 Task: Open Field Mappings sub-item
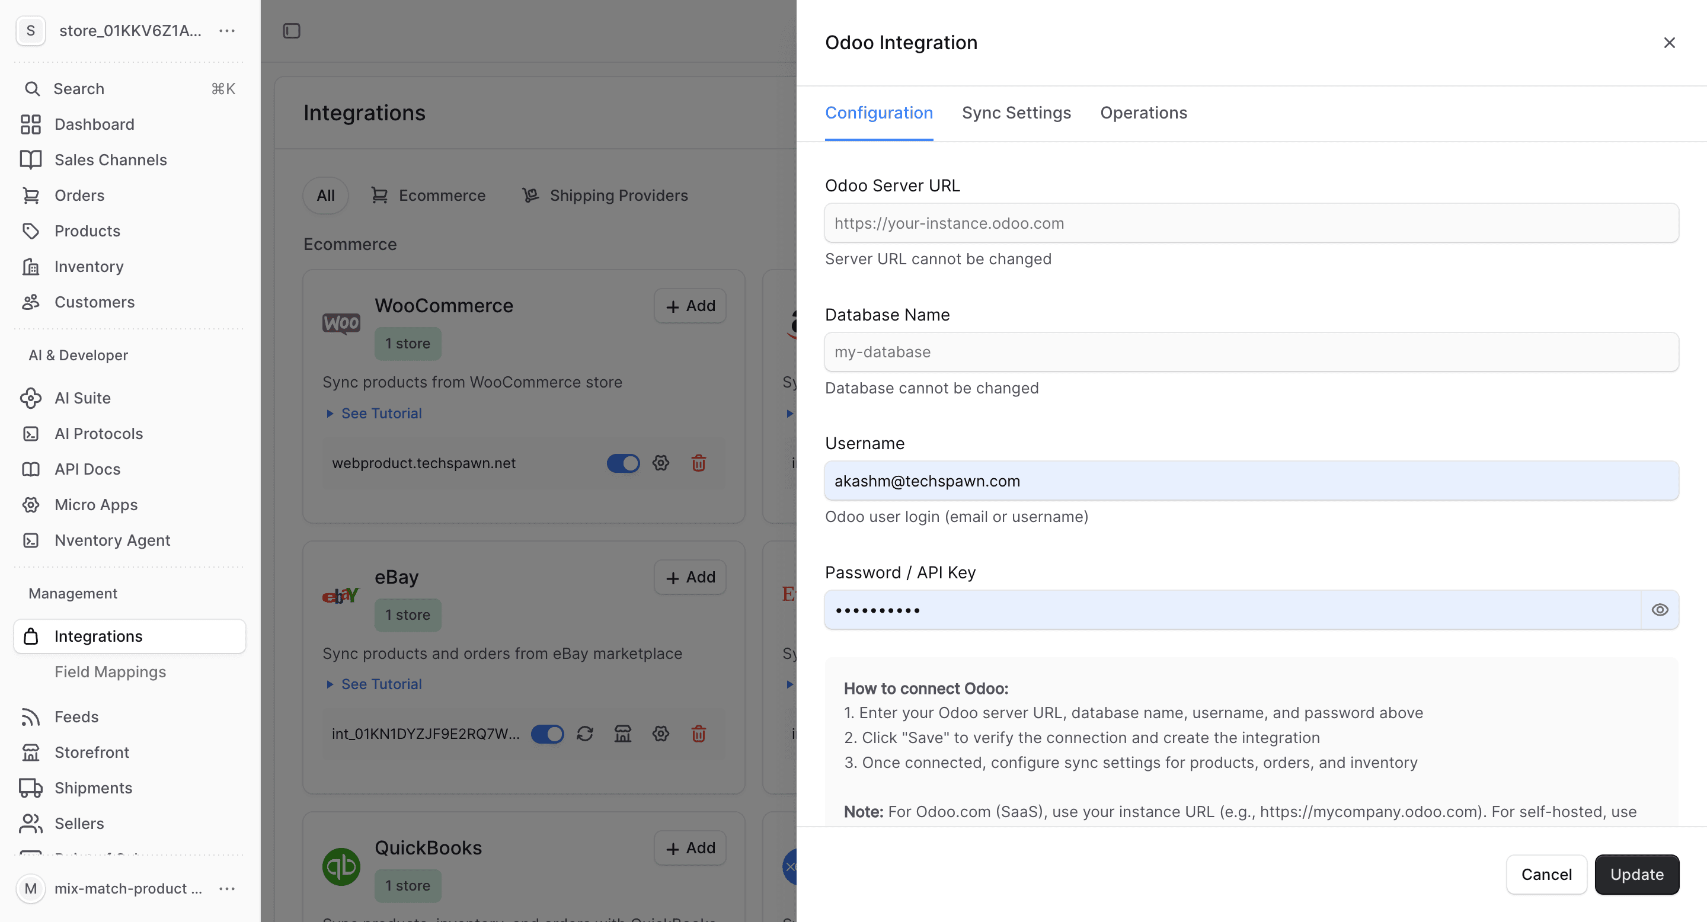coord(110,671)
